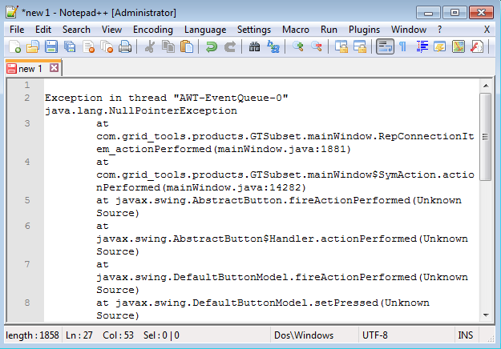Open the Search menu
This screenshot has width=501, height=349.
76,30
